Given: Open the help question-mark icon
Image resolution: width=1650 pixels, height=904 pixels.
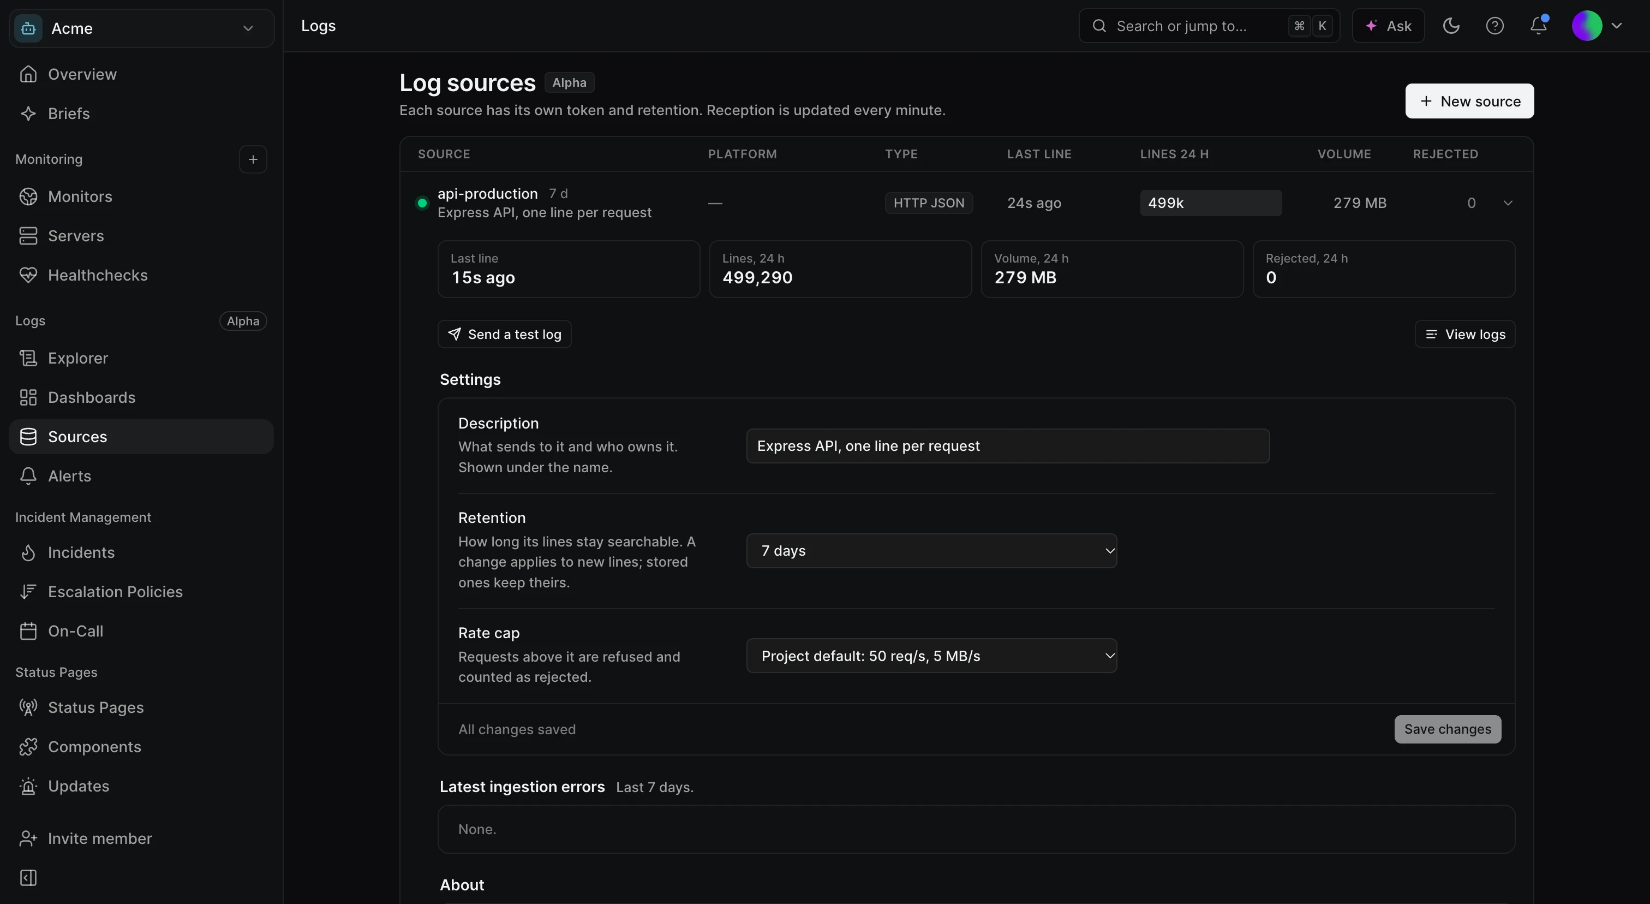Looking at the screenshot, I should [1494, 26].
